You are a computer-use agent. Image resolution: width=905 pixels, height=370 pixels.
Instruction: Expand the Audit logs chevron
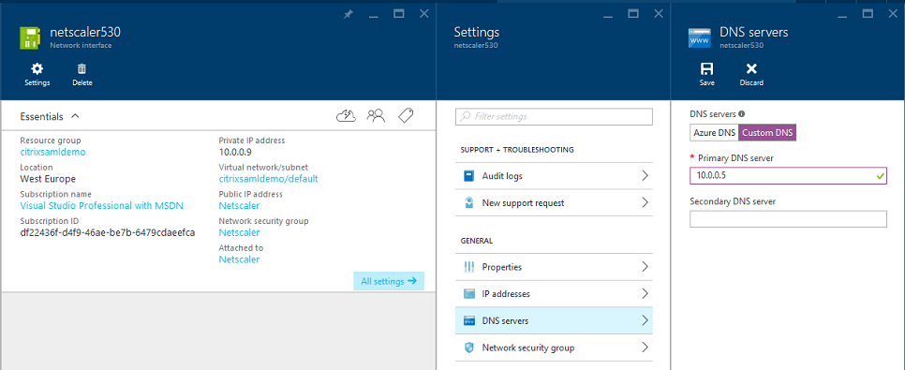pos(645,175)
